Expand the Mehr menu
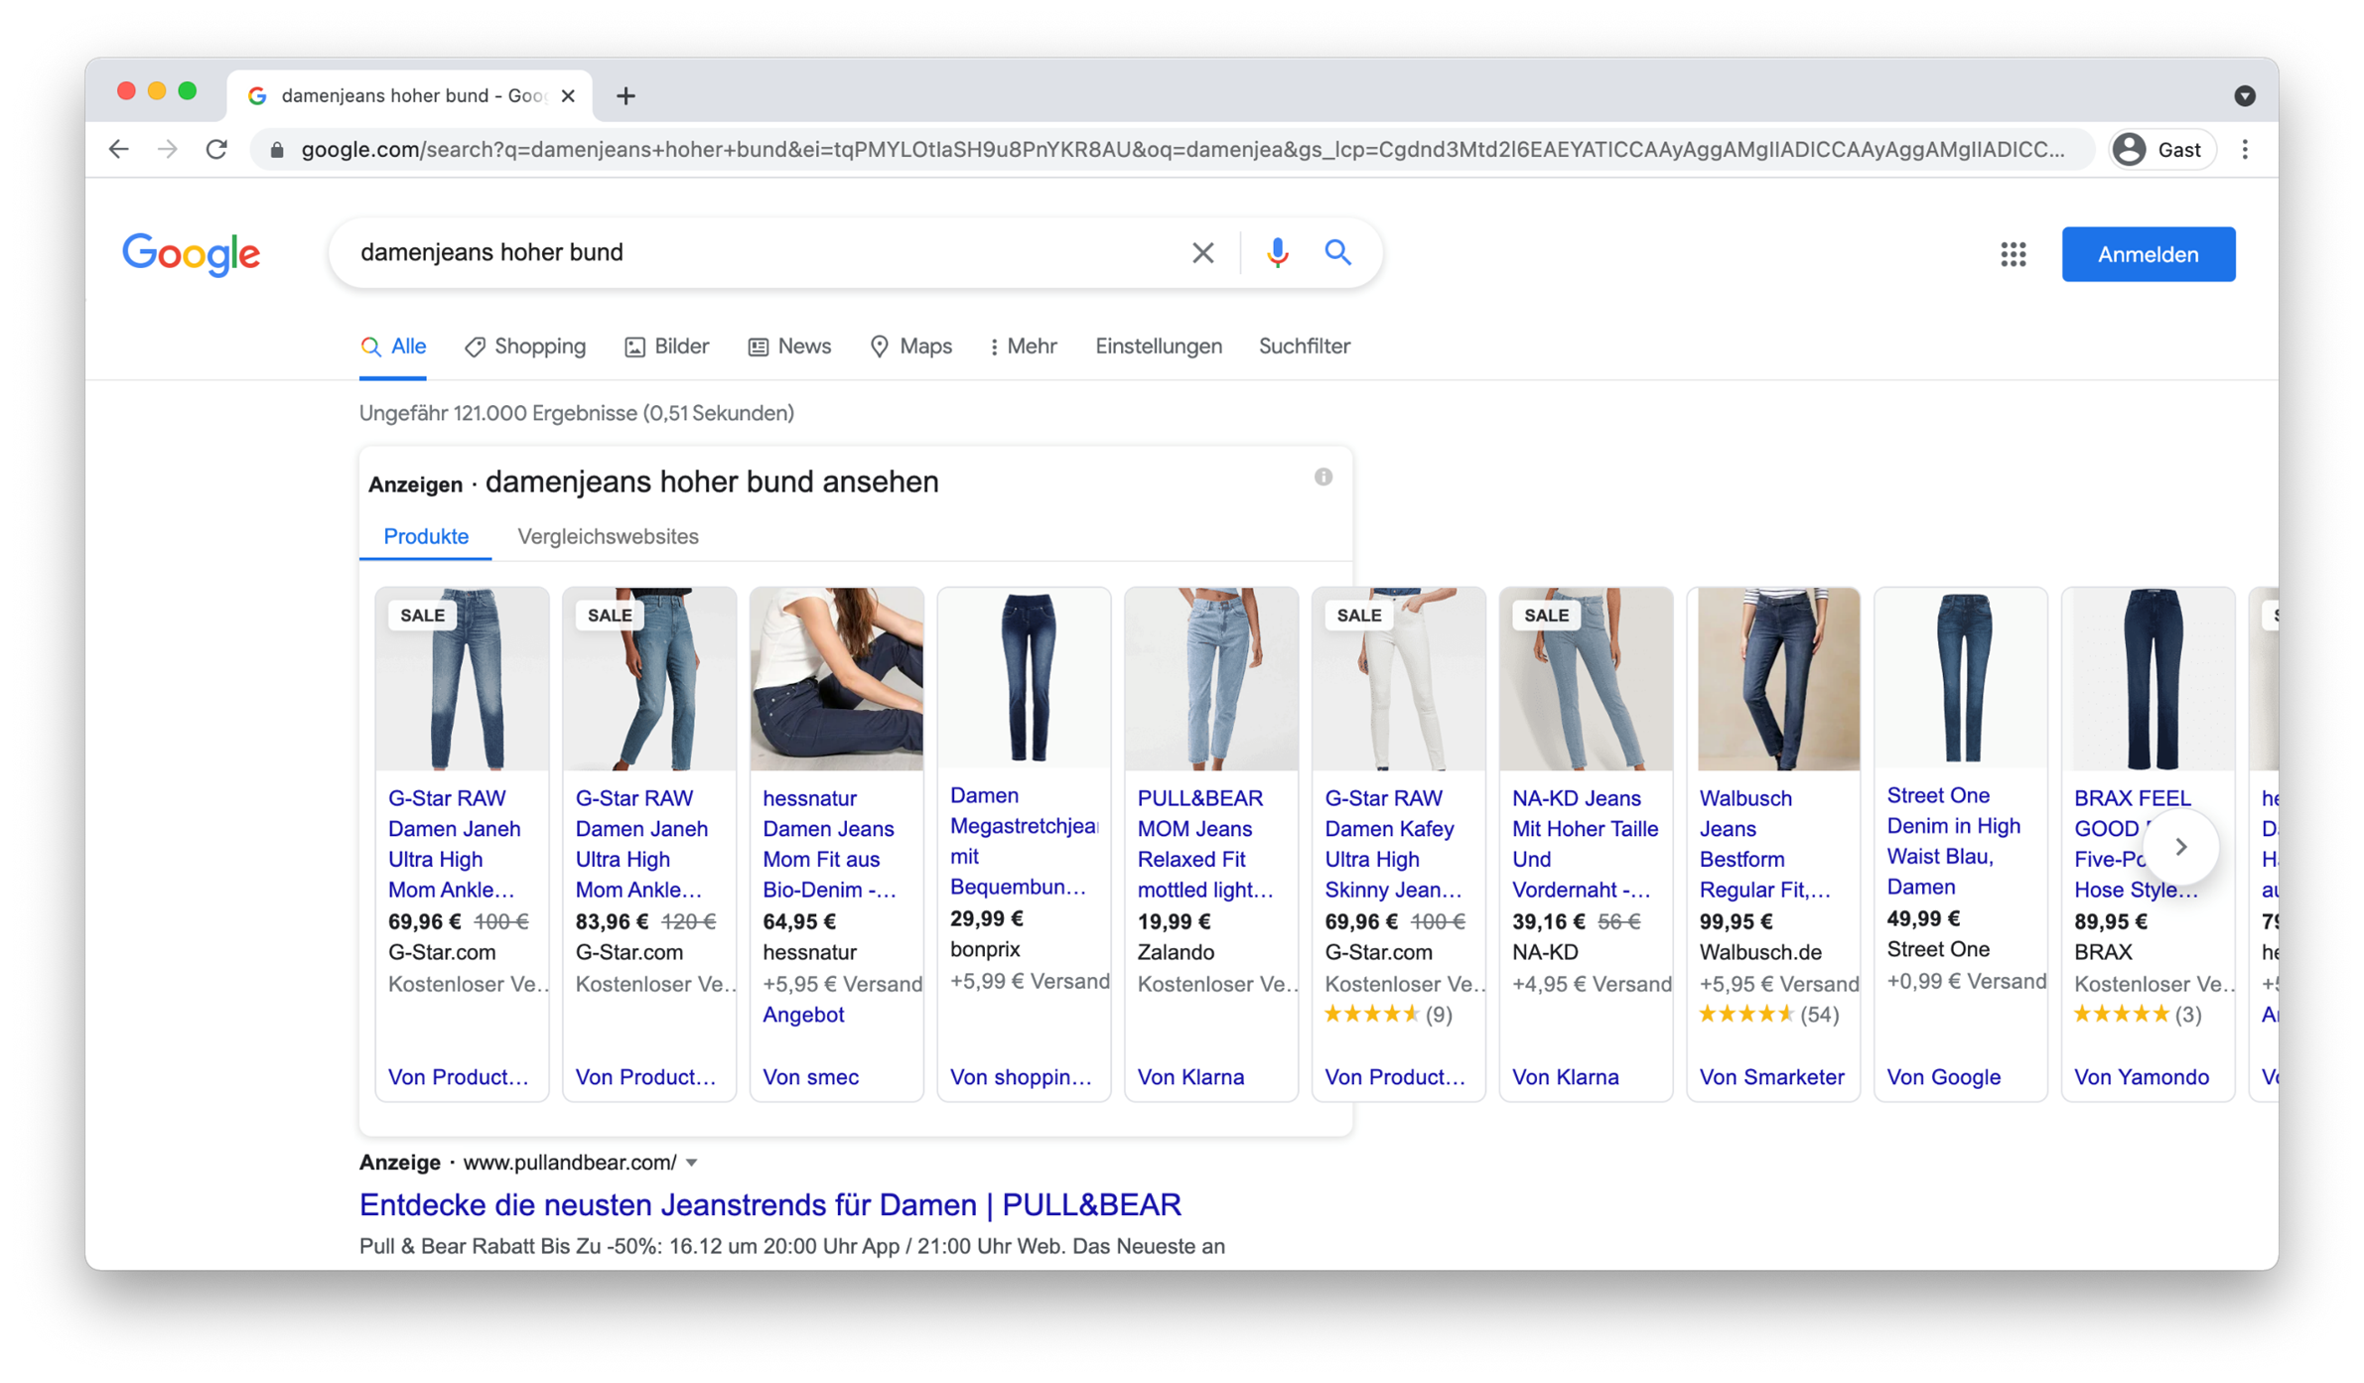 point(1023,346)
